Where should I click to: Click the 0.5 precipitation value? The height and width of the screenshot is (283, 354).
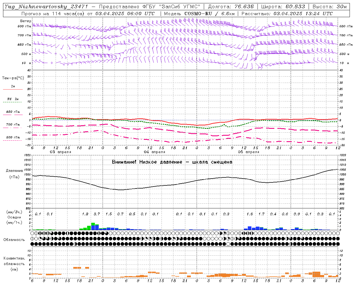(x=132, y=214)
